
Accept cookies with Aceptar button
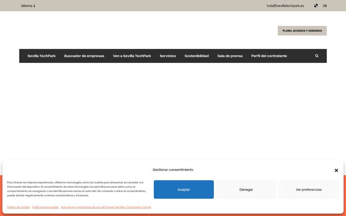pos(184,190)
